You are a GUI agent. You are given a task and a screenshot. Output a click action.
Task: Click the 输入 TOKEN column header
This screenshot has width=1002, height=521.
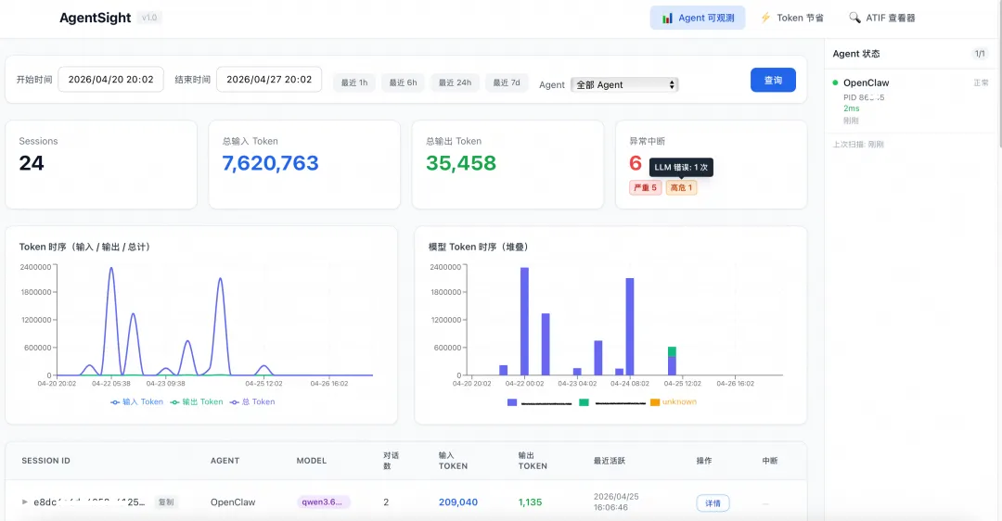453,461
